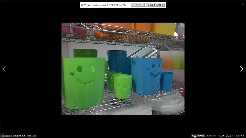Click the 許可 allow button
246x138 pixels.
(x=138, y=5)
